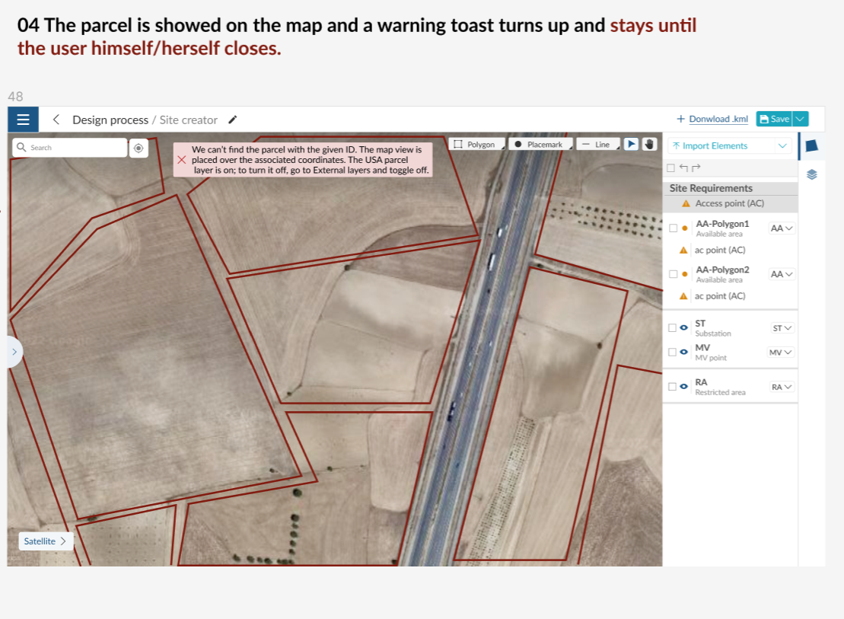Viewport: 844px width, 619px height.
Task: Open the ST type dropdown
Action: click(782, 328)
